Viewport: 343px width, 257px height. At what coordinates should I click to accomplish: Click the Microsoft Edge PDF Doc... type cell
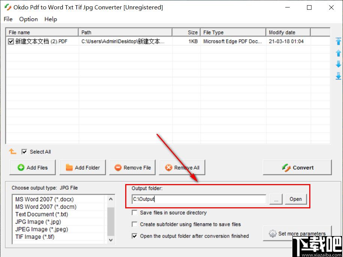(232, 41)
